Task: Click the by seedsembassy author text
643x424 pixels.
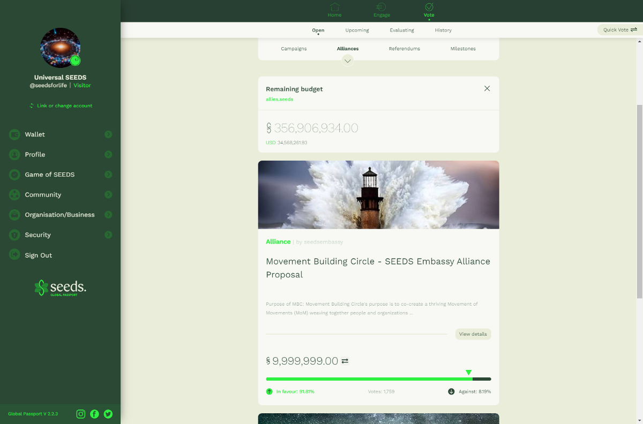Action: 319,242
